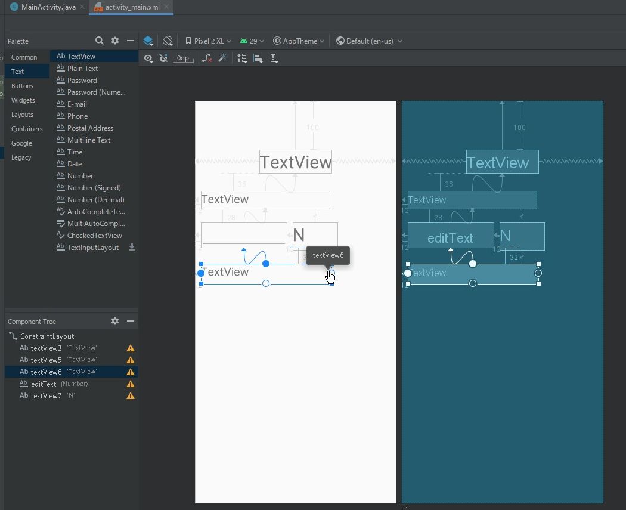Open the Pixel 2 XL device dropdown
Screen dimensions: 626x510
[x=207, y=41]
